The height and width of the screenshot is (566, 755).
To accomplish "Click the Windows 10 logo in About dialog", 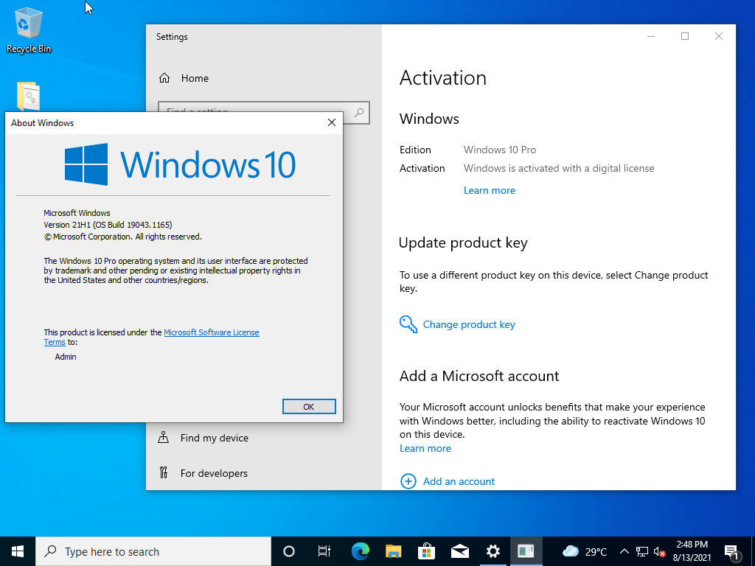I will click(x=180, y=164).
